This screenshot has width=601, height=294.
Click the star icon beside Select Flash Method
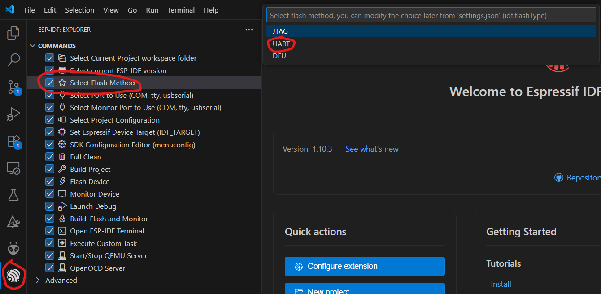click(x=62, y=83)
